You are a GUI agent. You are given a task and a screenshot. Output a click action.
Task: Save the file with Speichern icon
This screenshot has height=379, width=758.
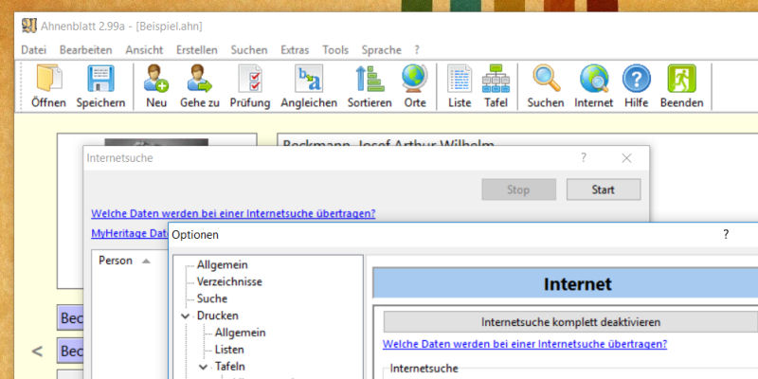pyautogui.click(x=100, y=86)
